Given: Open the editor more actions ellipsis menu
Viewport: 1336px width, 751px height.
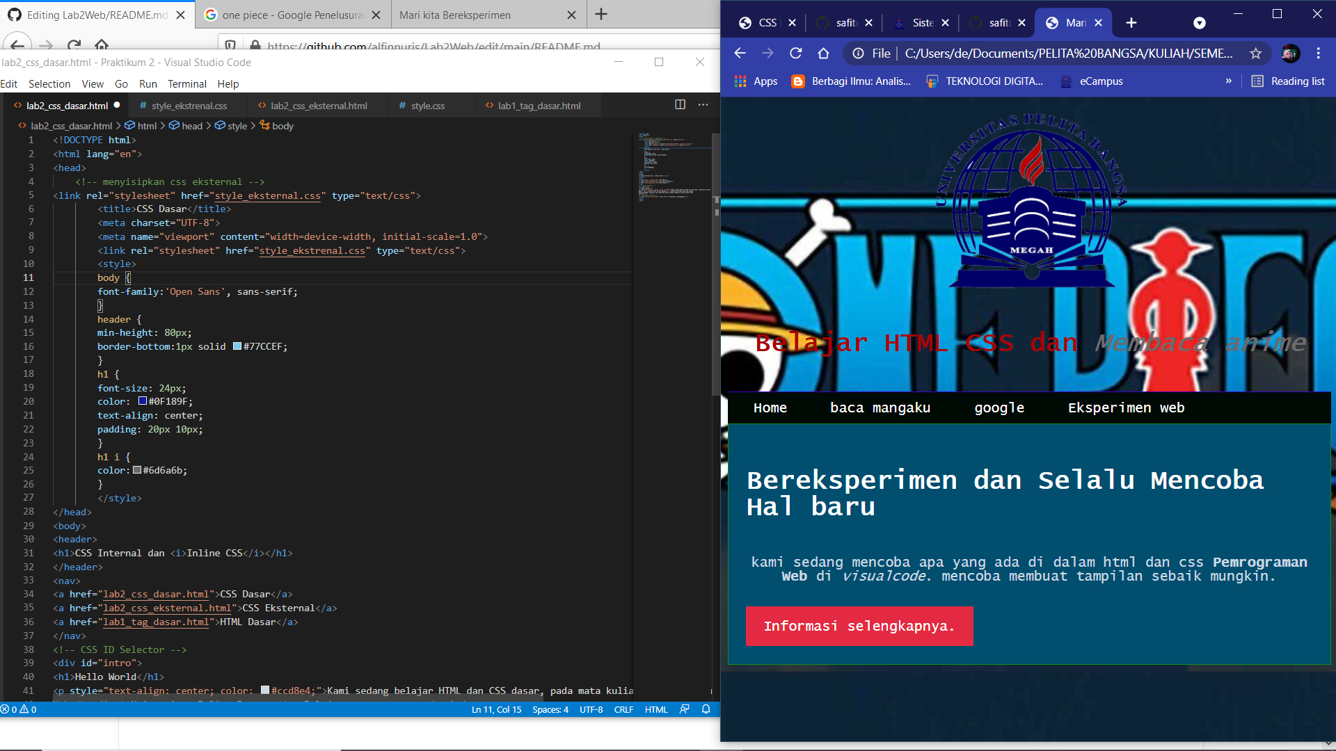Looking at the screenshot, I should (x=702, y=105).
